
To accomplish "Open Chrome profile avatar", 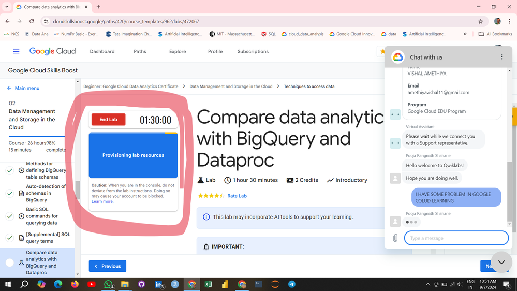I will point(497,21).
